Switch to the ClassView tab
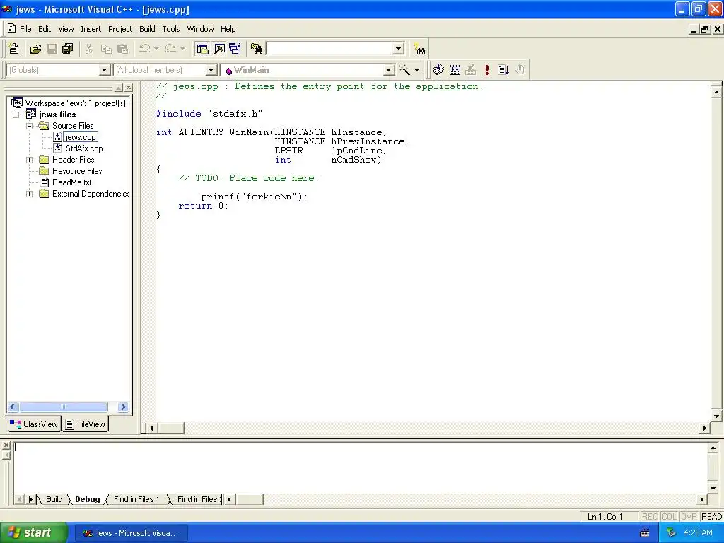 click(34, 424)
